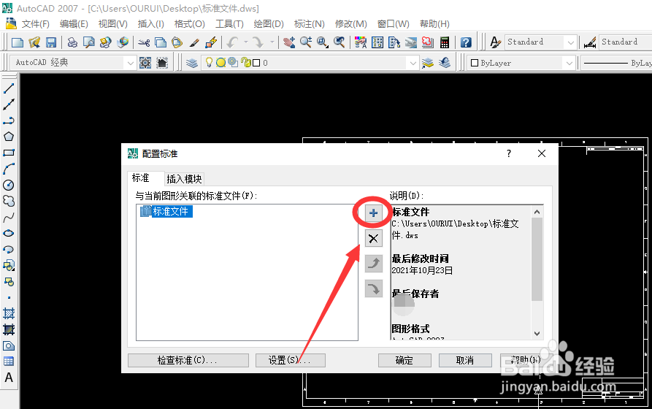Expand the AutoCAD 经典 workspace dropdown
Image resolution: width=652 pixels, height=409 pixels.
(130, 63)
